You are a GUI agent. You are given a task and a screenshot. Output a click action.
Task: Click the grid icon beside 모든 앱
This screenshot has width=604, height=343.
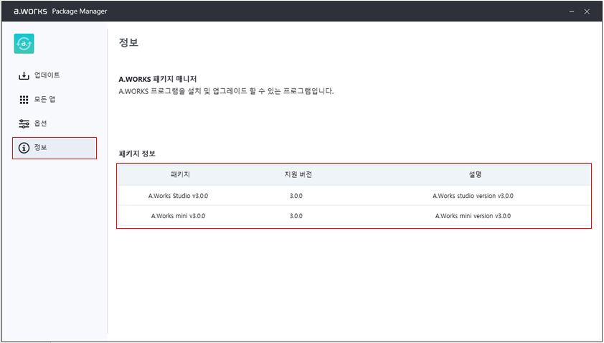coord(24,100)
